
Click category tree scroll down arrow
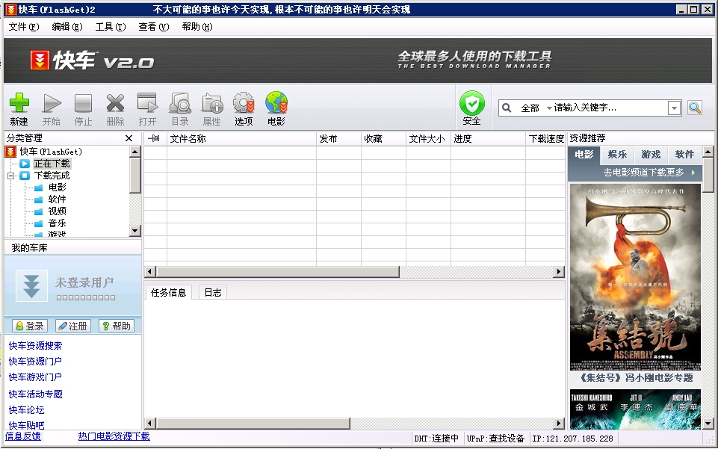click(x=135, y=231)
